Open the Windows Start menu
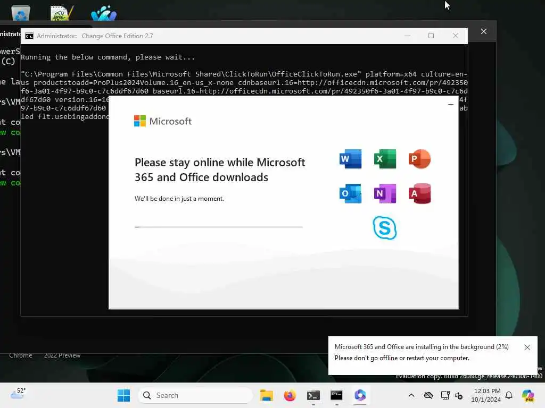The image size is (545, 408). pyautogui.click(x=123, y=395)
